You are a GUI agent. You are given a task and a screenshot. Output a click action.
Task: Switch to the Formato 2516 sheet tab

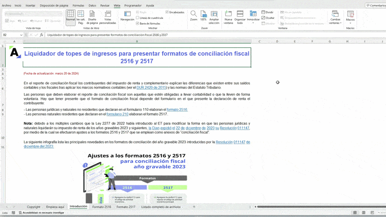[x=101, y=206]
